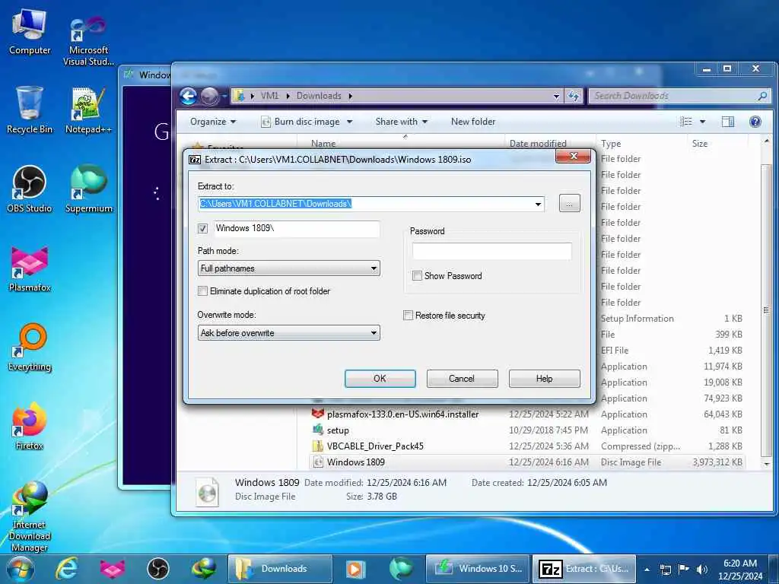Screen dimensions: 779x584
Task: Click the volume speaker tray icon
Action: pyautogui.click(x=702, y=570)
